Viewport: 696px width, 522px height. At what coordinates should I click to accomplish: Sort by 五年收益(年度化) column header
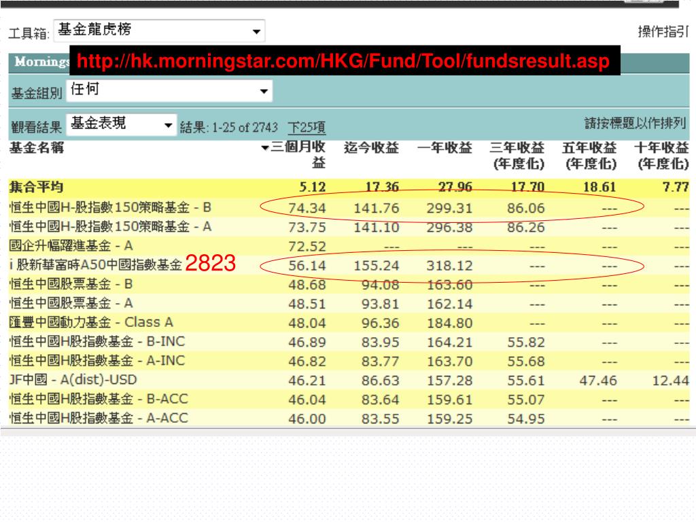(x=590, y=156)
